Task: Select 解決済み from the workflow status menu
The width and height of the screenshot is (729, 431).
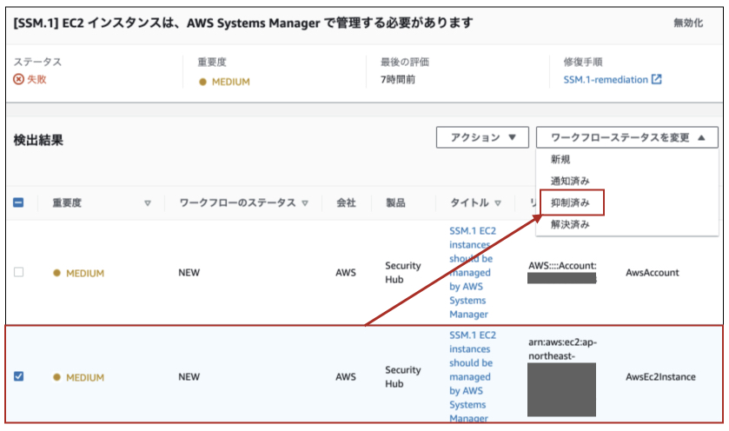Action: click(x=570, y=224)
